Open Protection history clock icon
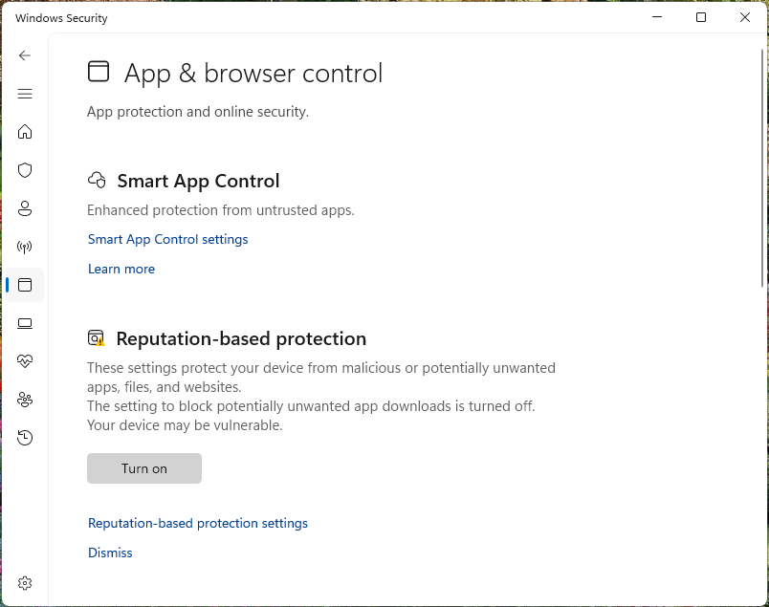Image resolution: width=769 pixels, height=607 pixels. coord(25,438)
